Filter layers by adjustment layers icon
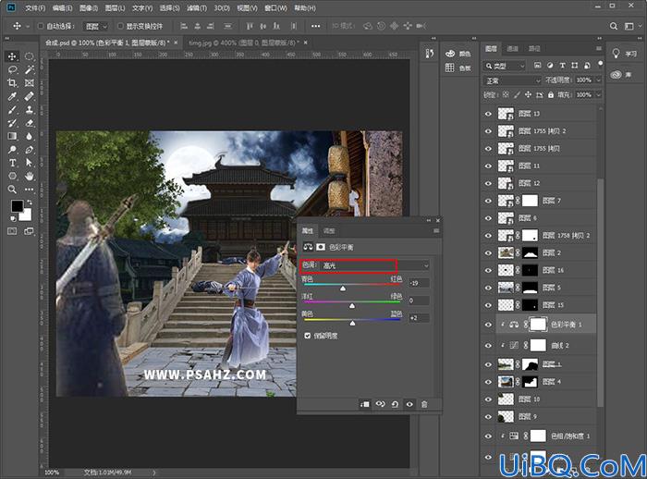This screenshot has width=647, height=479. pyautogui.click(x=550, y=66)
